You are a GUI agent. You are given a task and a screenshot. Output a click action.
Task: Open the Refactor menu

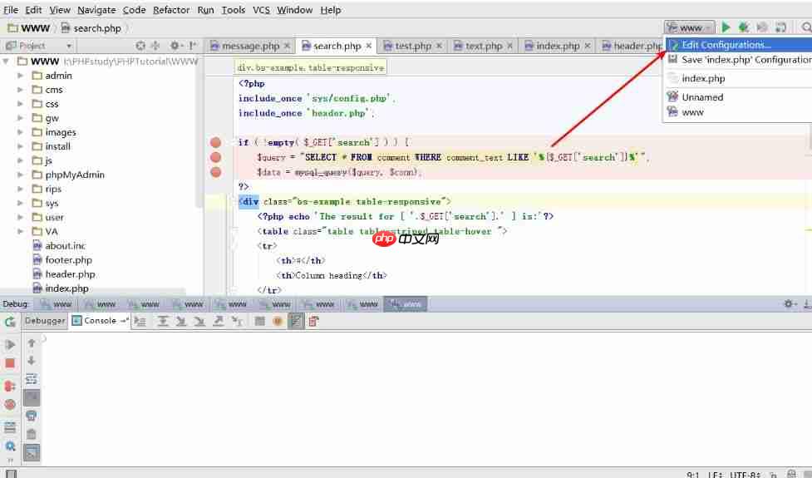(x=171, y=10)
